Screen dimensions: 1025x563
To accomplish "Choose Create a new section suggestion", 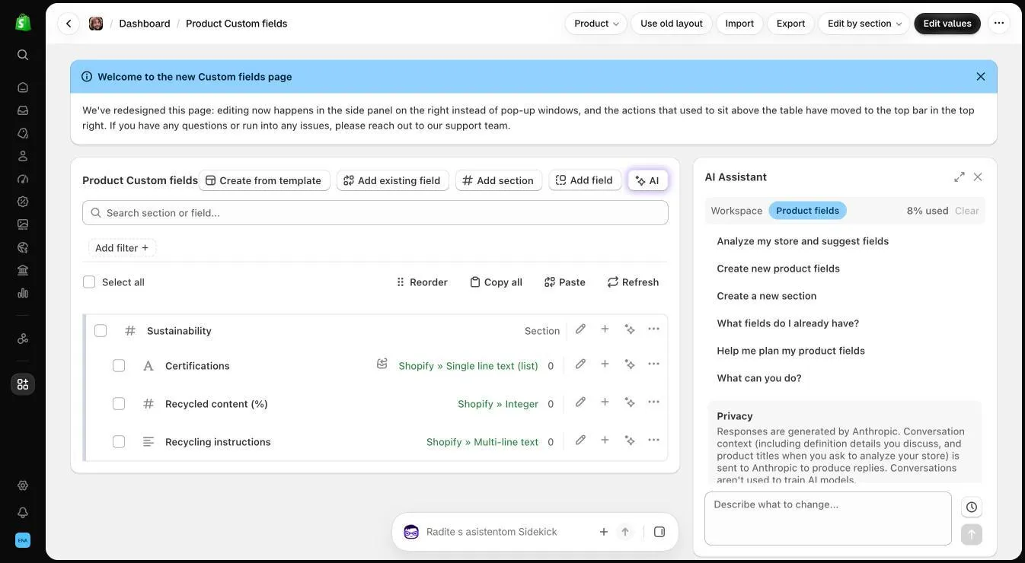I will click(x=766, y=296).
